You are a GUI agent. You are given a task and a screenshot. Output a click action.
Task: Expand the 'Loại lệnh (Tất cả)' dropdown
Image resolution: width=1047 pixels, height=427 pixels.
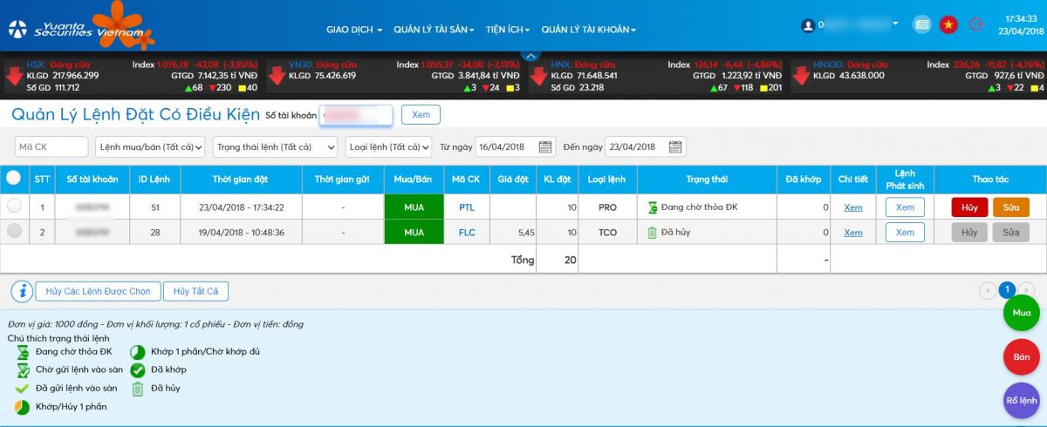(x=388, y=147)
